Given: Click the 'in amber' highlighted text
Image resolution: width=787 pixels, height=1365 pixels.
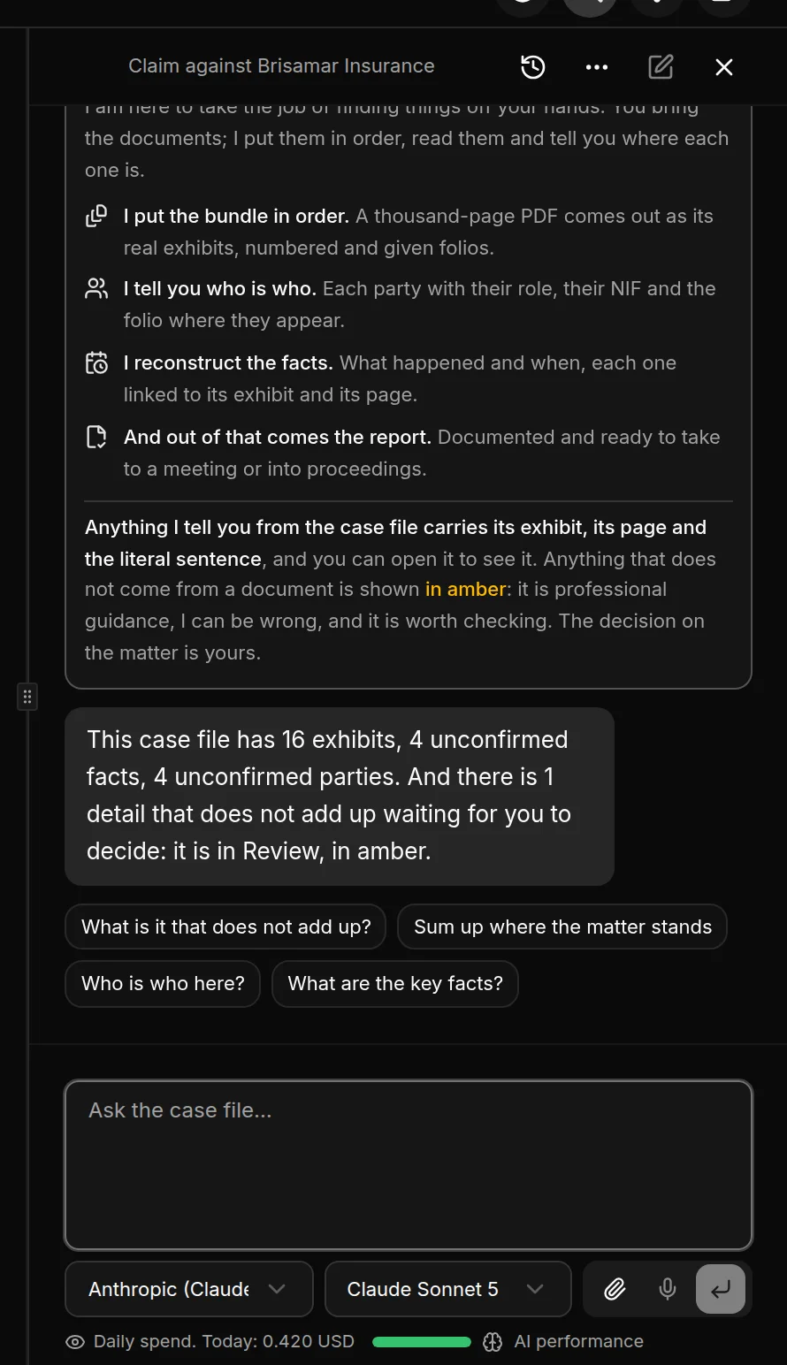Looking at the screenshot, I should click(465, 590).
